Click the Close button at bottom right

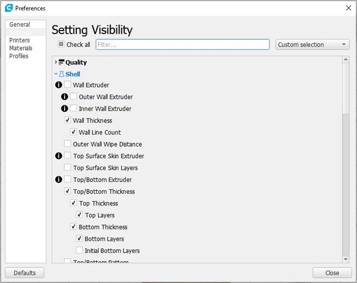pos(332,273)
